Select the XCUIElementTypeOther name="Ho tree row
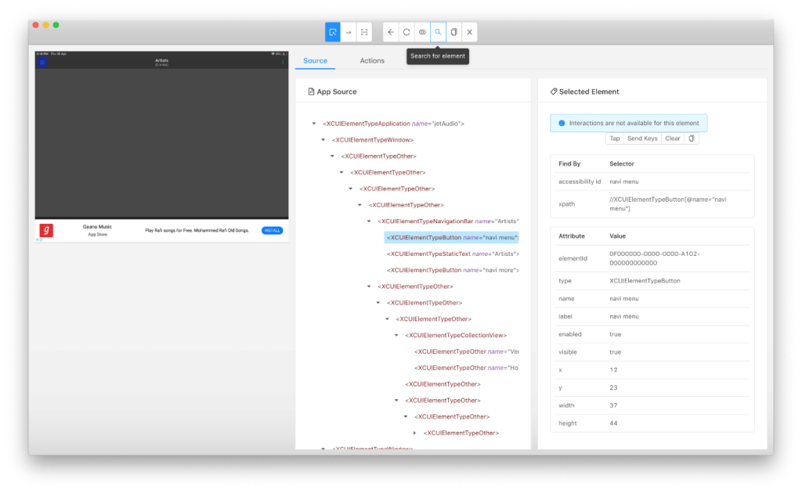802x493 pixels. [466, 368]
